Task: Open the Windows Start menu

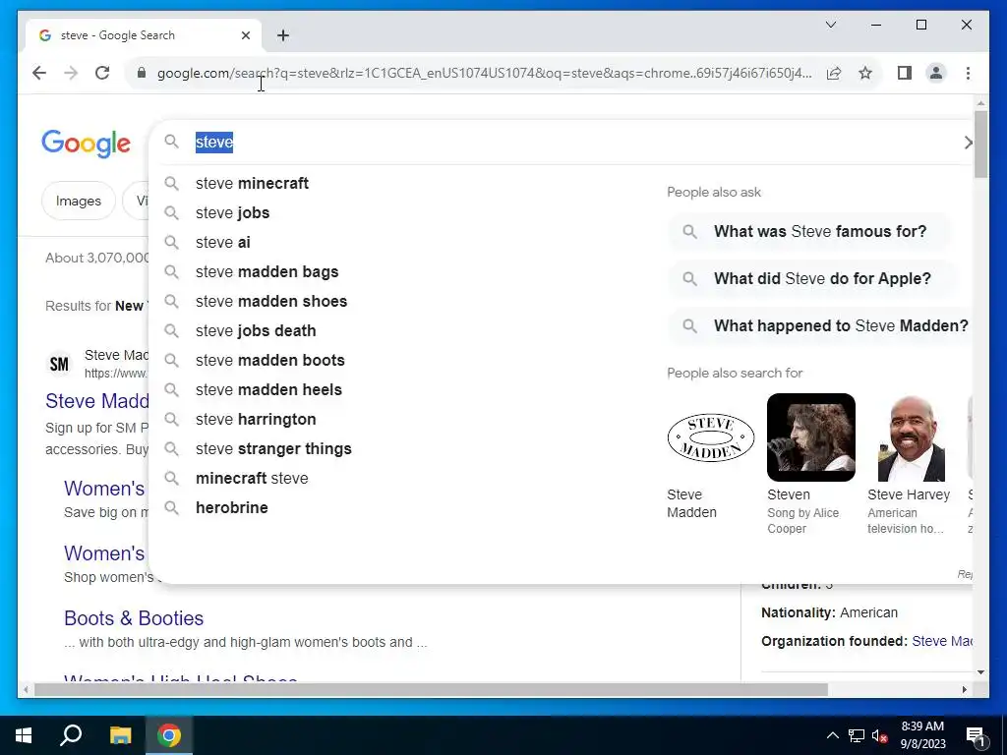Action: click(24, 735)
